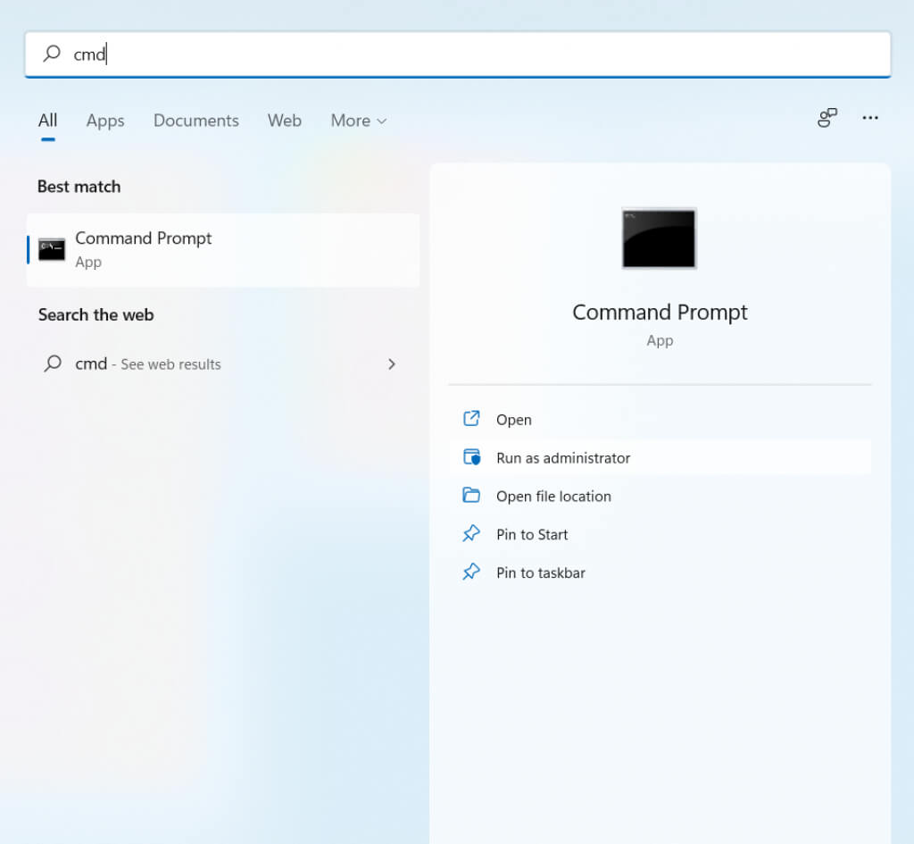Image resolution: width=914 pixels, height=844 pixels.
Task: Click the folder icon for Open file location
Action: pyautogui.click(x=471, y=495)
